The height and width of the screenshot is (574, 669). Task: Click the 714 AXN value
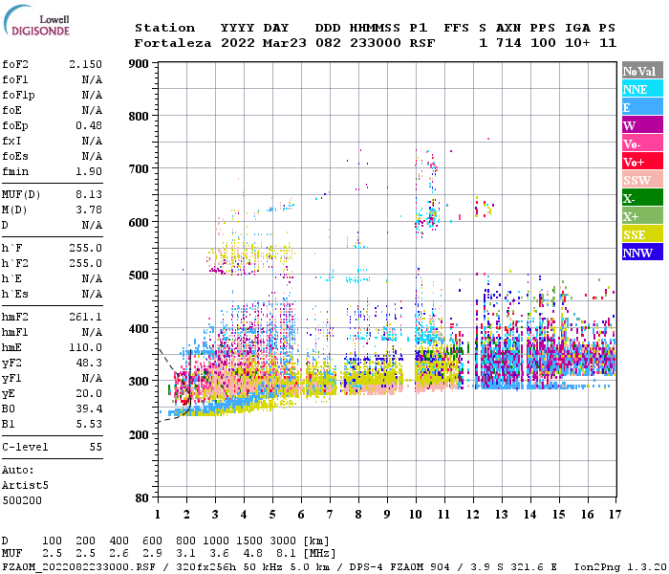pyautogui.click(x=508, y=43)
